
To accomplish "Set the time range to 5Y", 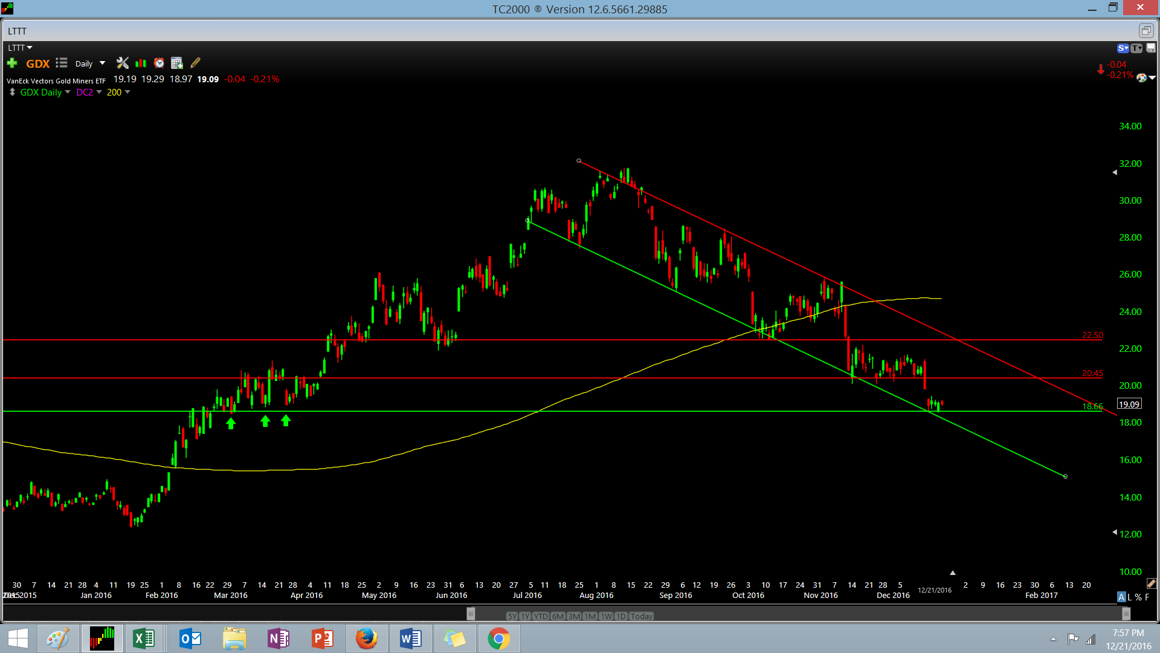I will (x=512, y=616).
